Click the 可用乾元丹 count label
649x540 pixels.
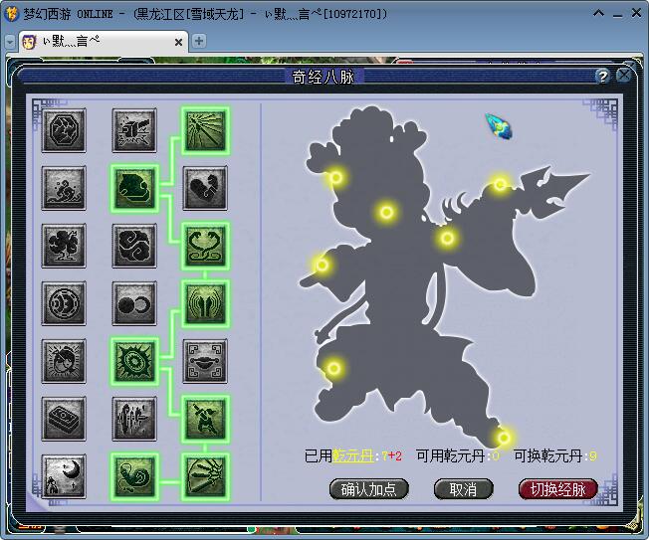click(458, 455)
